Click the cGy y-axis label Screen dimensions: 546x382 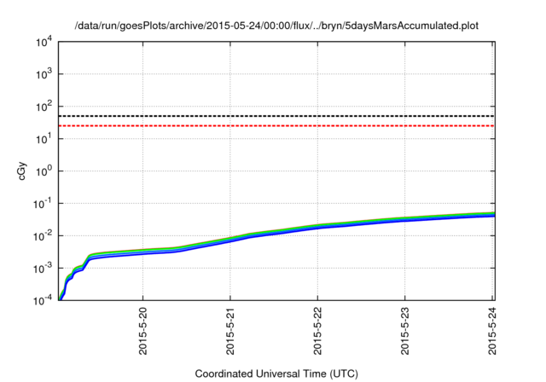[x=21, y=171]
